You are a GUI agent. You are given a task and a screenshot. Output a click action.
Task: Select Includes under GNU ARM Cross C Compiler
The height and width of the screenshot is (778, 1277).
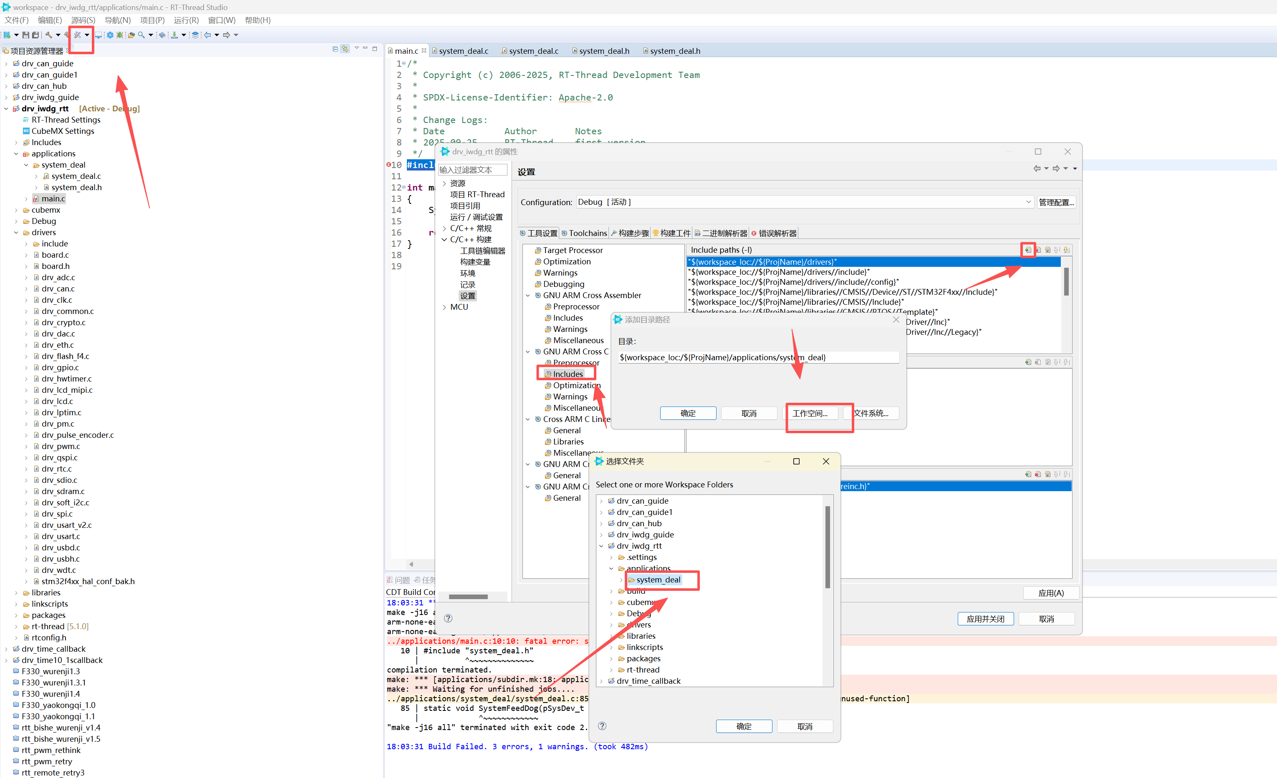[568, 374]
